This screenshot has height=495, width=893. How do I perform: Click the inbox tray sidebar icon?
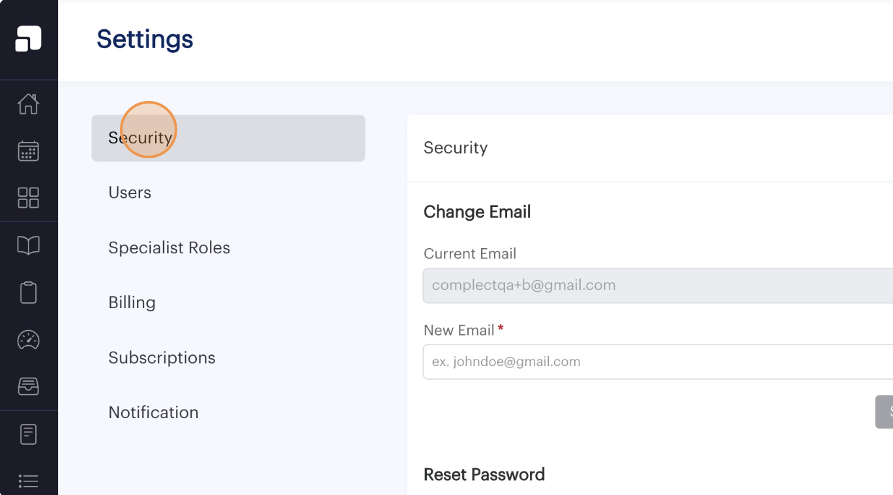29,386
